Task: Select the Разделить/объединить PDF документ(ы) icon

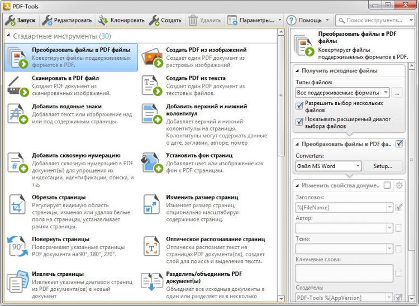Action: point(152,281)
